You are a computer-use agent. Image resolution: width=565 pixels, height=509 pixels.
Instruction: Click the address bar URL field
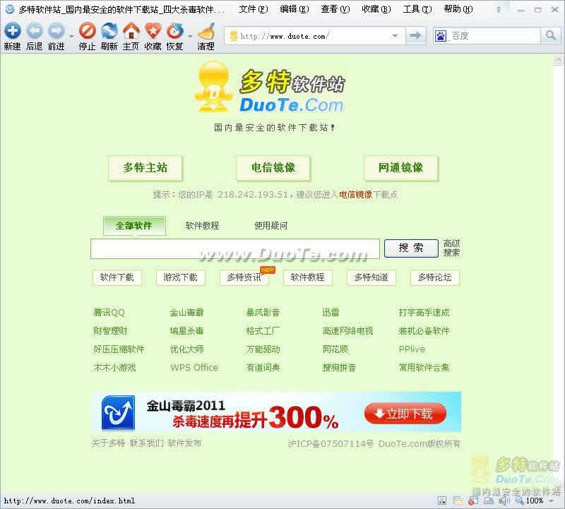coord(314,36)
